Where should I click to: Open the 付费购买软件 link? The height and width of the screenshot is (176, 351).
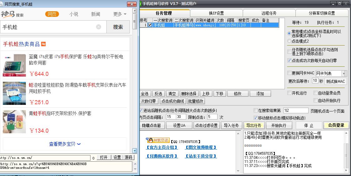click(x=162, y=156)
